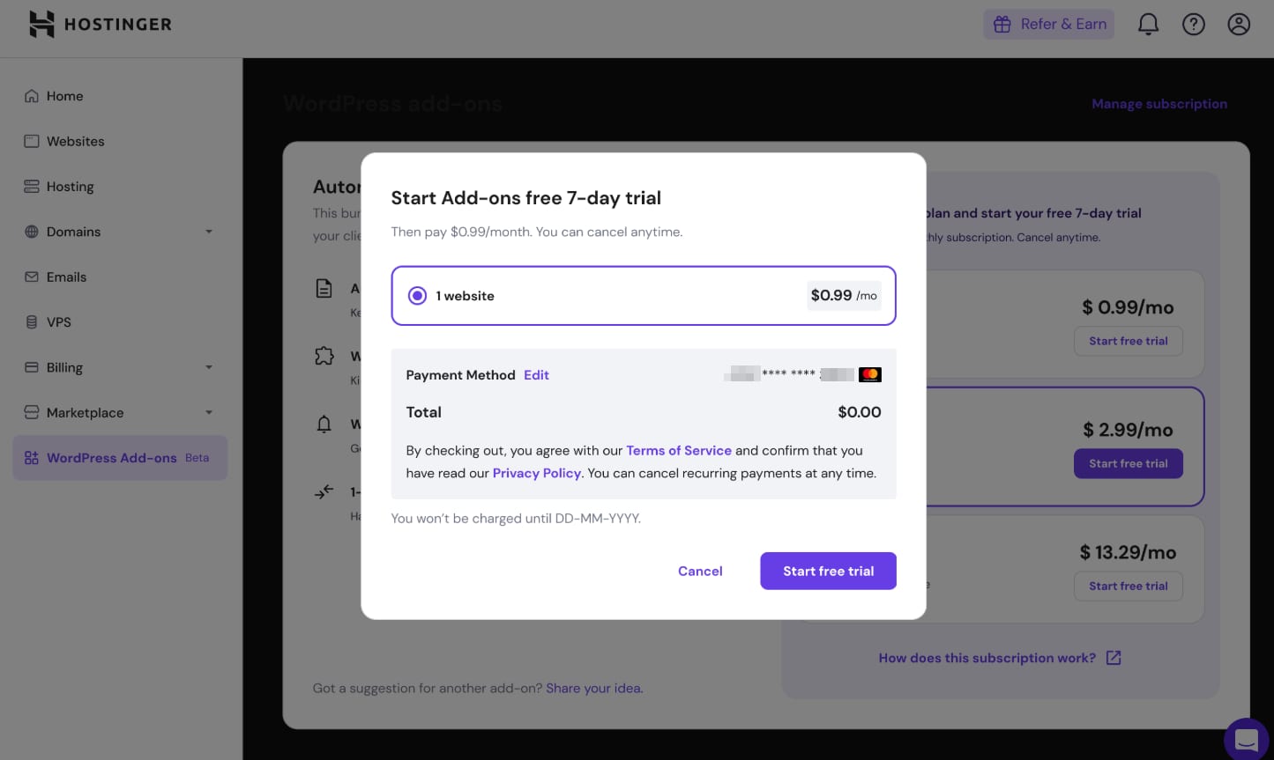Open the help question mark icon
The width and height of the screenshot is (1274, 760).
coord(1193,25)
